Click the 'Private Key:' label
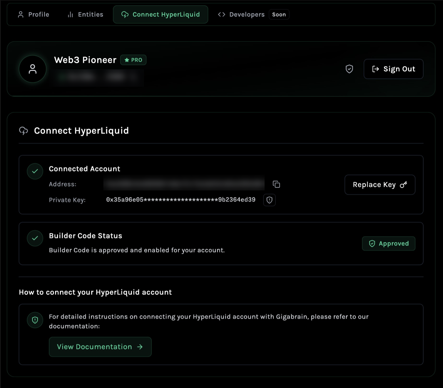 [67, 200]
